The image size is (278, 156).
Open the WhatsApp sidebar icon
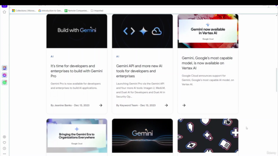click(4, 82)
